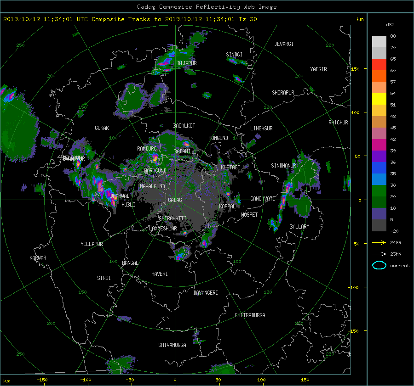Click the GADAG radar center label
Viewport: 414px width, 386px height.
coord(175,200)
